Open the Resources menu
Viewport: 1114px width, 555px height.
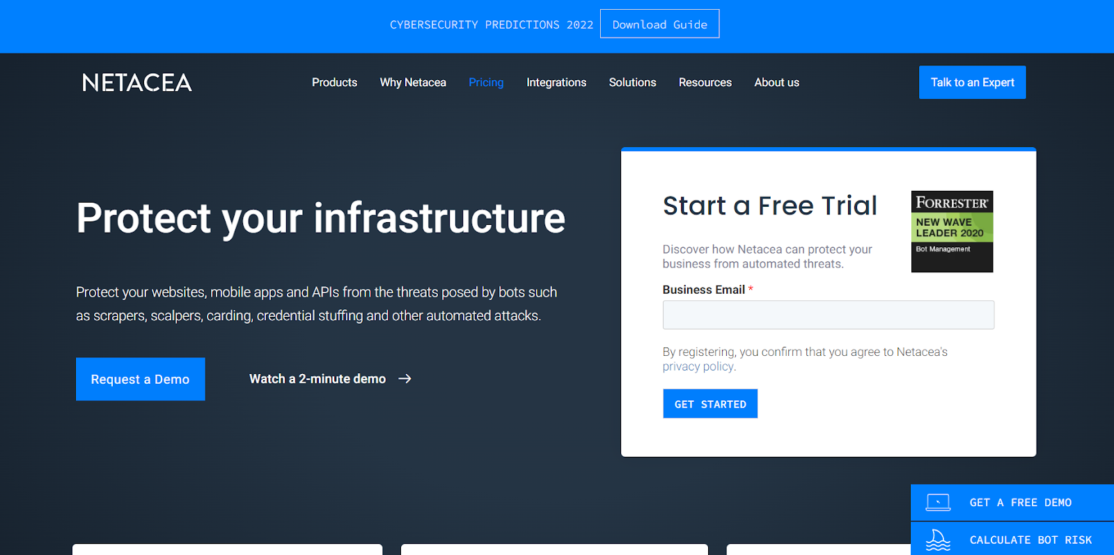click(705, 82)
